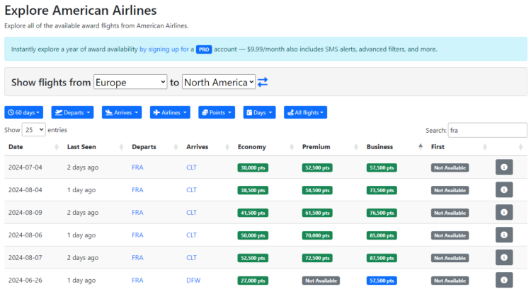Select the 58,500 pts Premium fare
531x289 pixels.
point(317,190)
